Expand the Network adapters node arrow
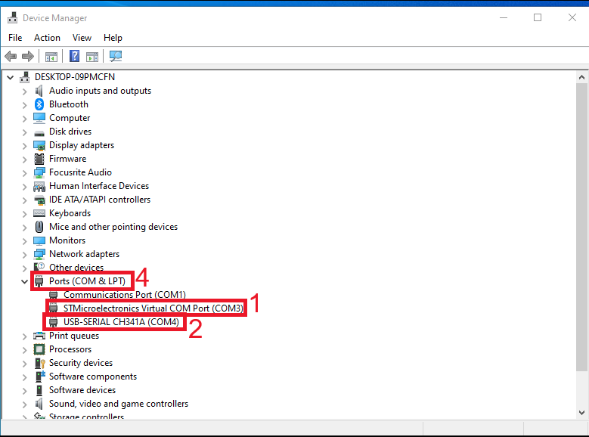The height and width of the screenshot is (437, 589). coord(24,255)
